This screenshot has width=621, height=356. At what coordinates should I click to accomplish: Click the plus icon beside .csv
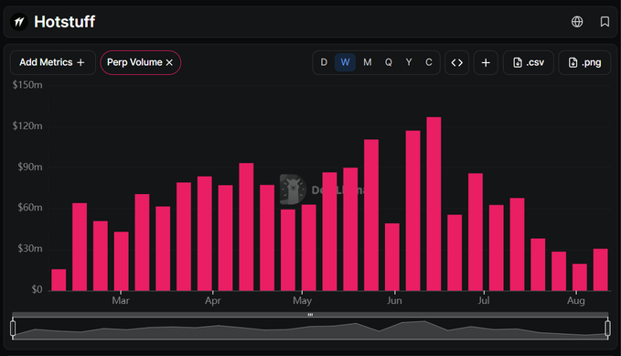click(x=486, y=62)
